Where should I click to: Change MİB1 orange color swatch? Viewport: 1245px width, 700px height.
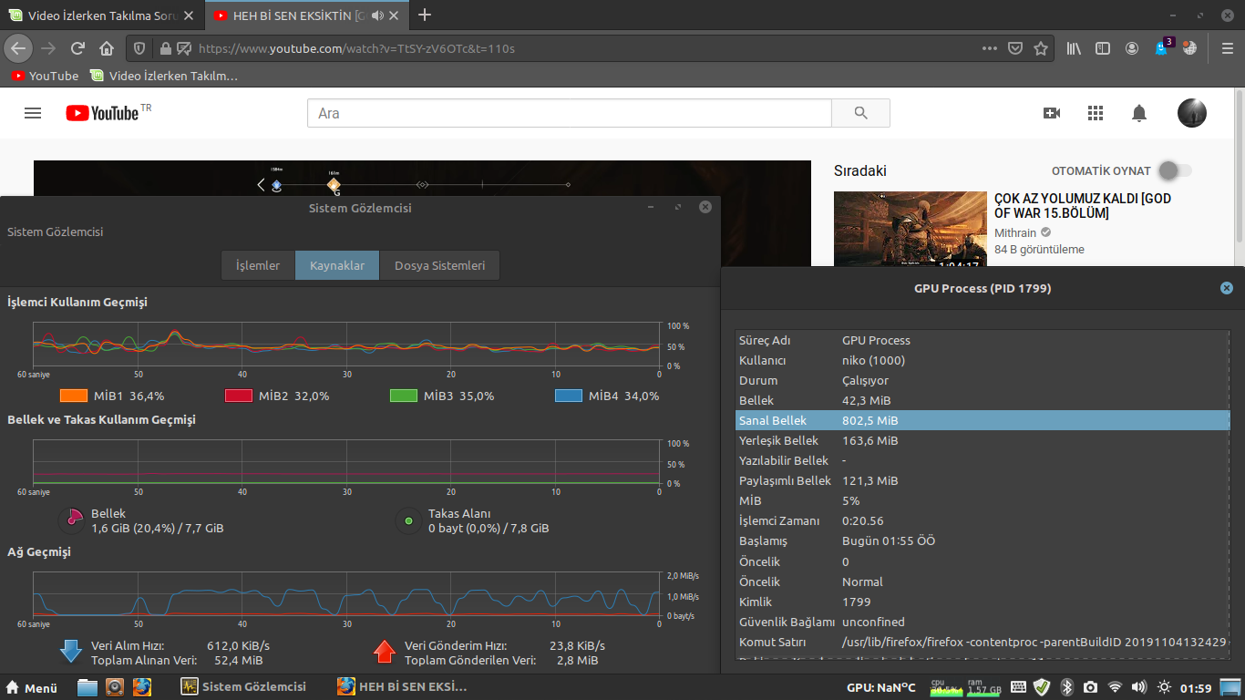[x=73, y=396]
